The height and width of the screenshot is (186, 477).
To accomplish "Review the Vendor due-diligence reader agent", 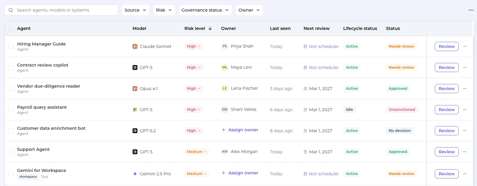I will [447, 89].
